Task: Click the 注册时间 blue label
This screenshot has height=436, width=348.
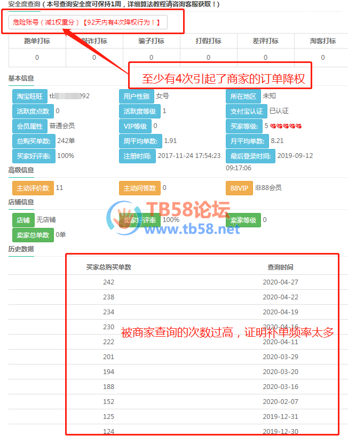Action: point(137,156)
